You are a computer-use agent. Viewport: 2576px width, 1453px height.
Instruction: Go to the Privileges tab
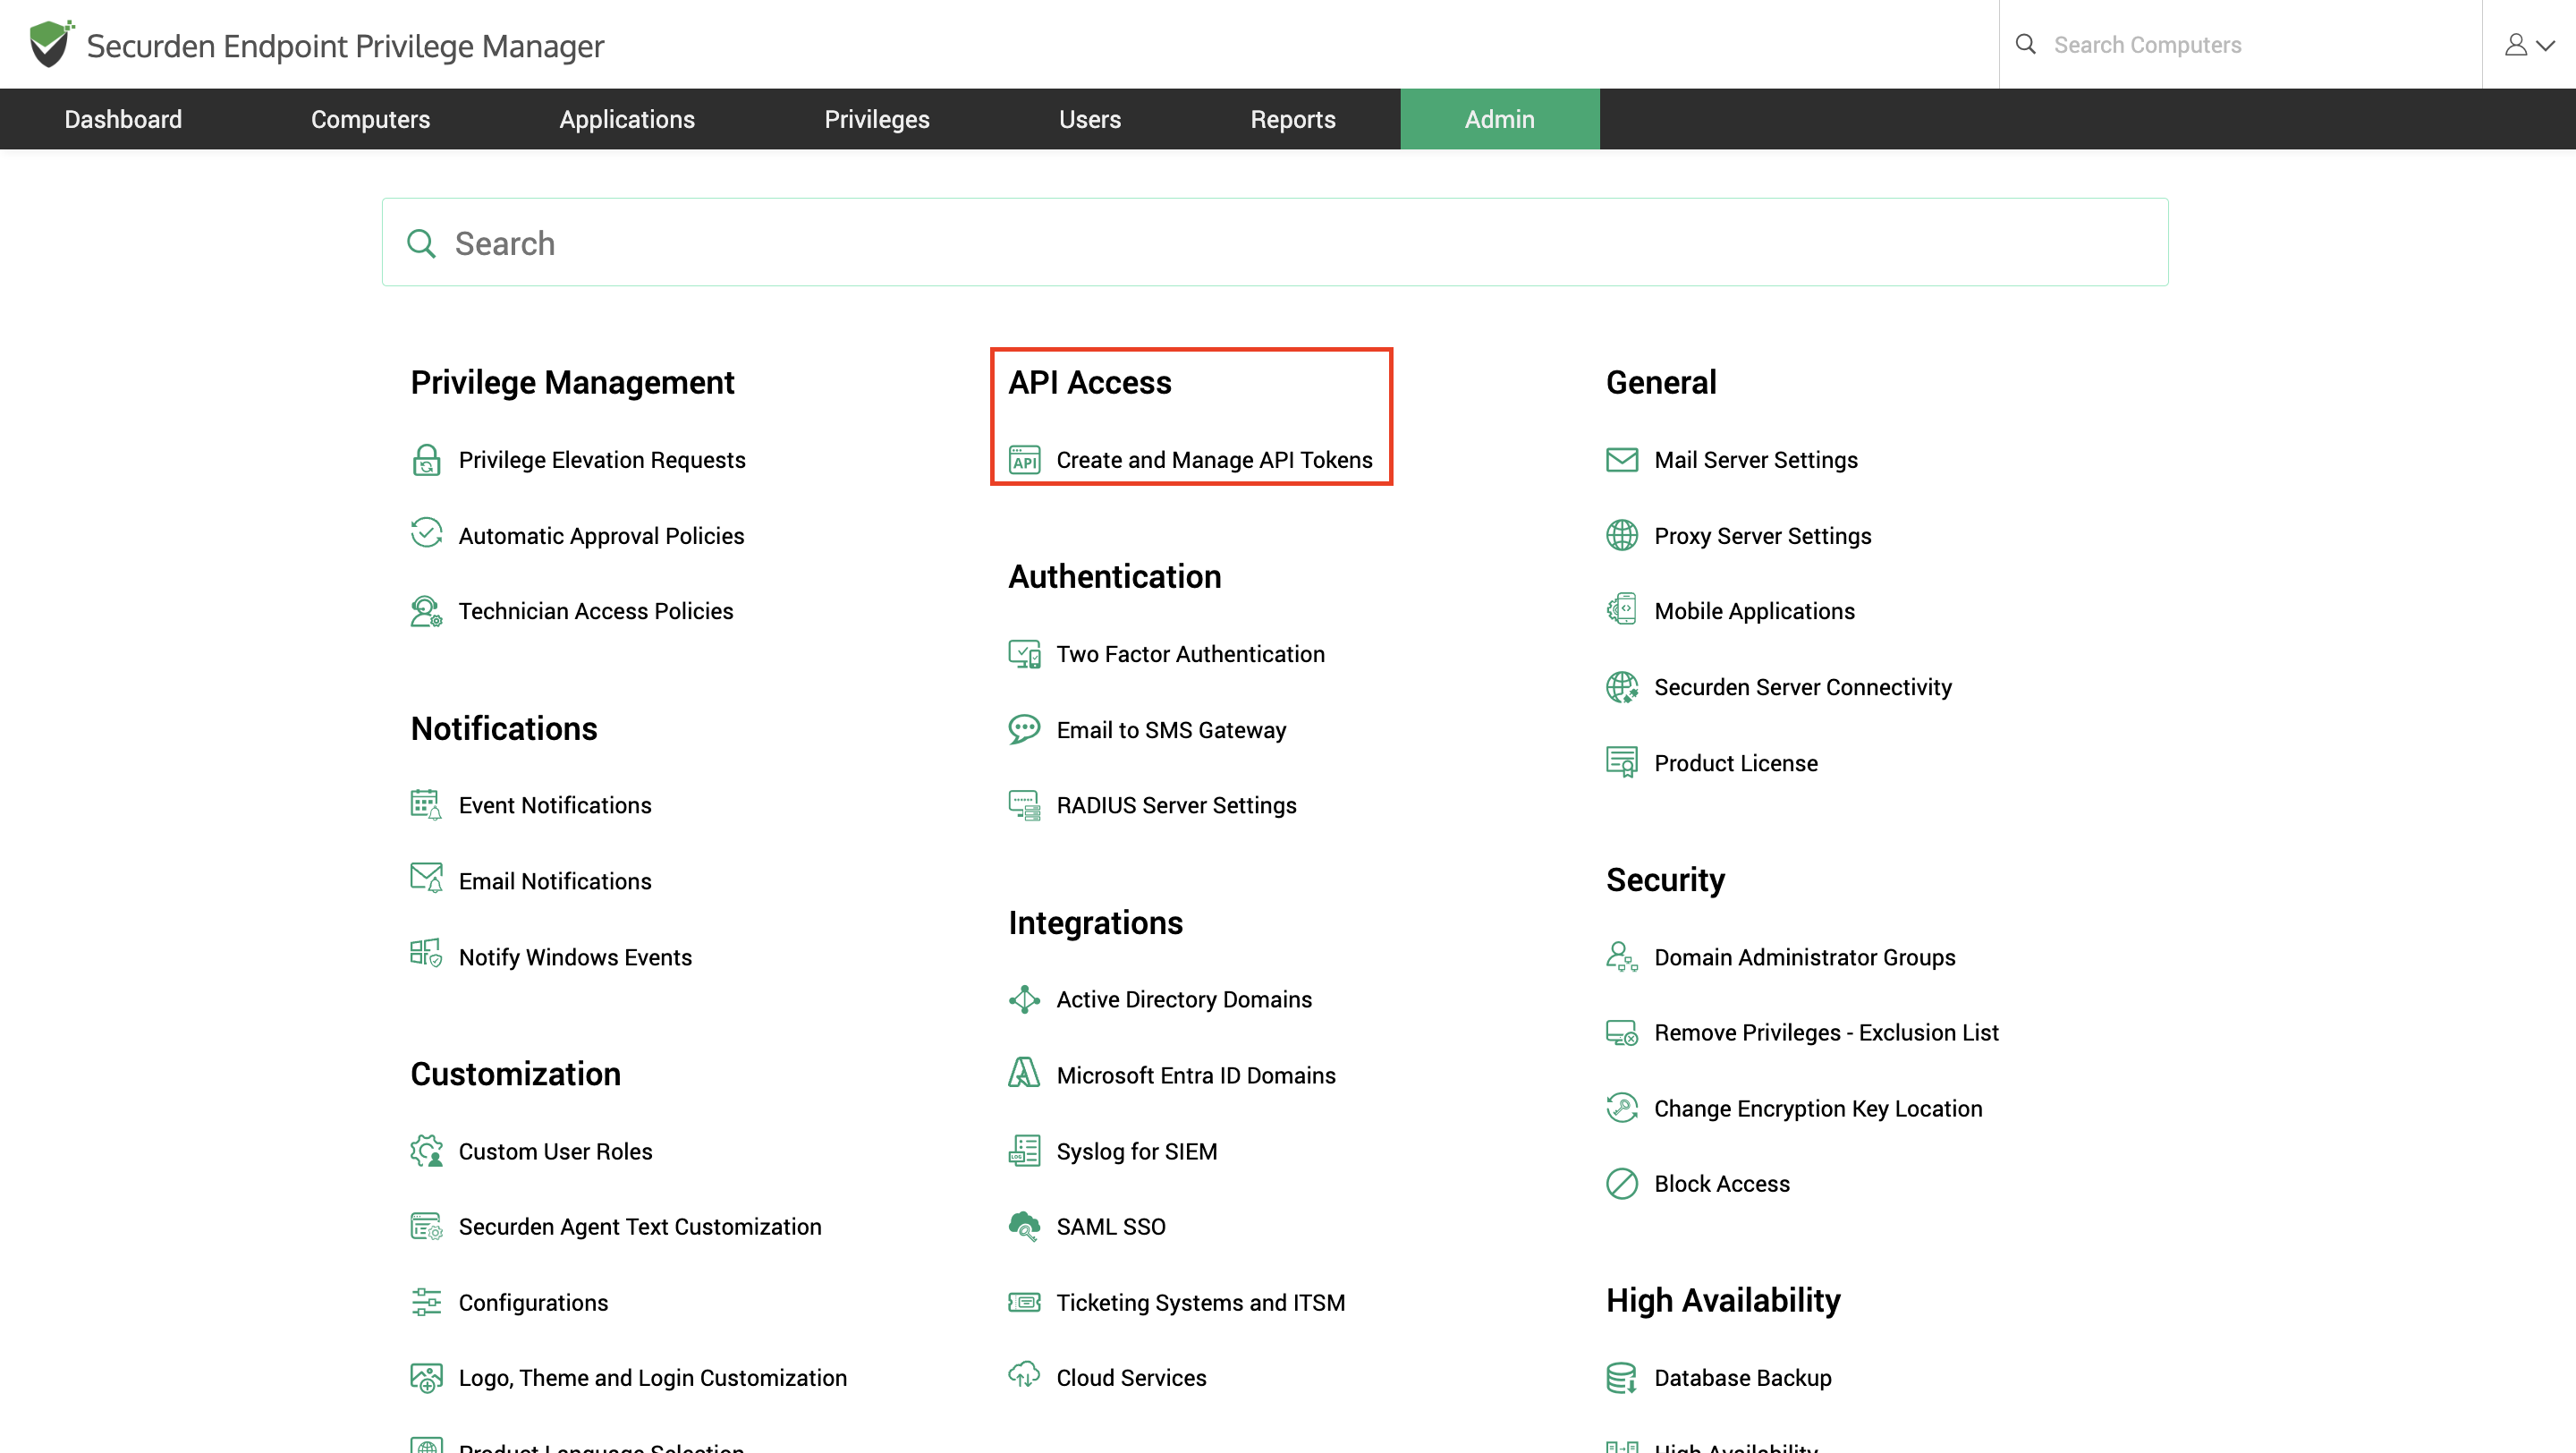[876, 119]
